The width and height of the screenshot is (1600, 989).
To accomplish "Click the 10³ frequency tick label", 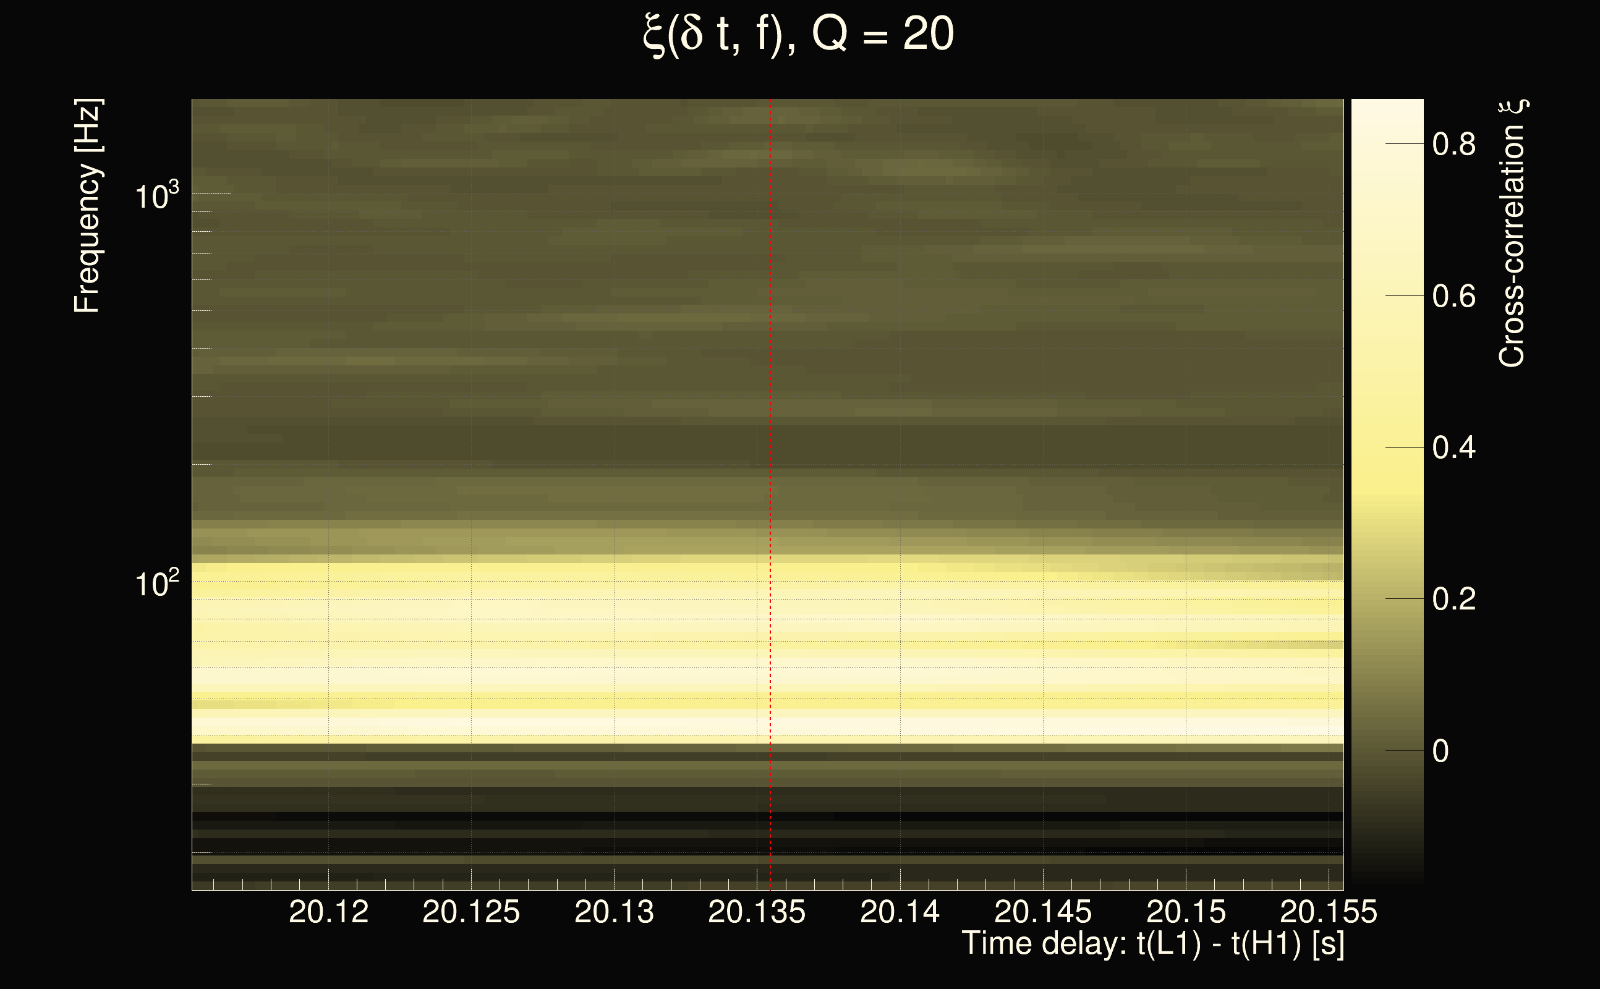I will point(156,195).
